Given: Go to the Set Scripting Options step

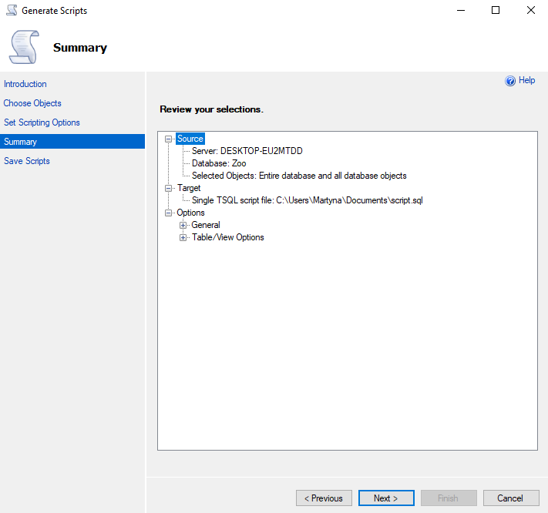Looking at the screenshot, I should click(42, 122).
